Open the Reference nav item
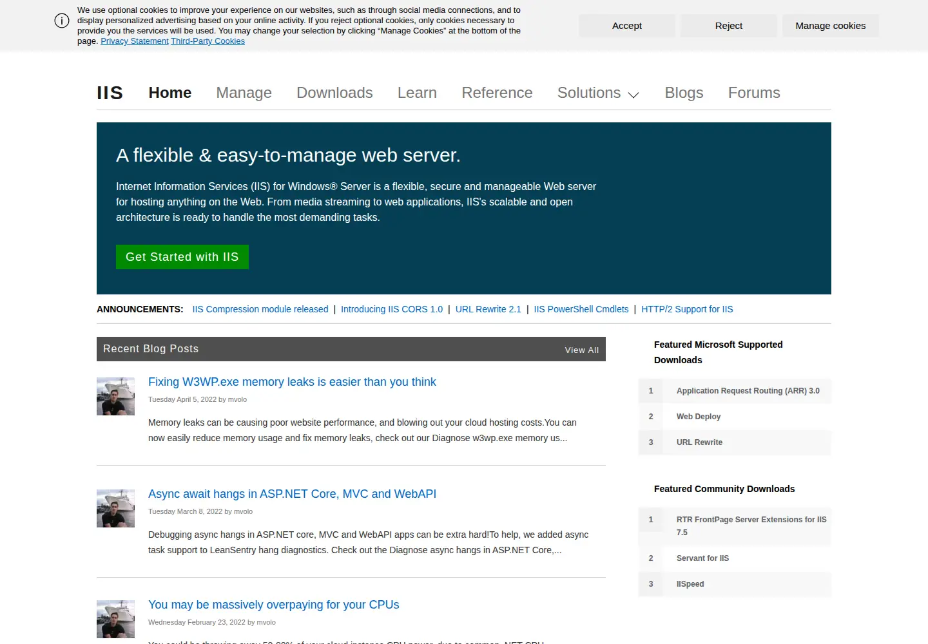This screenshot has width=928, height=644. [x=497, y=93]
